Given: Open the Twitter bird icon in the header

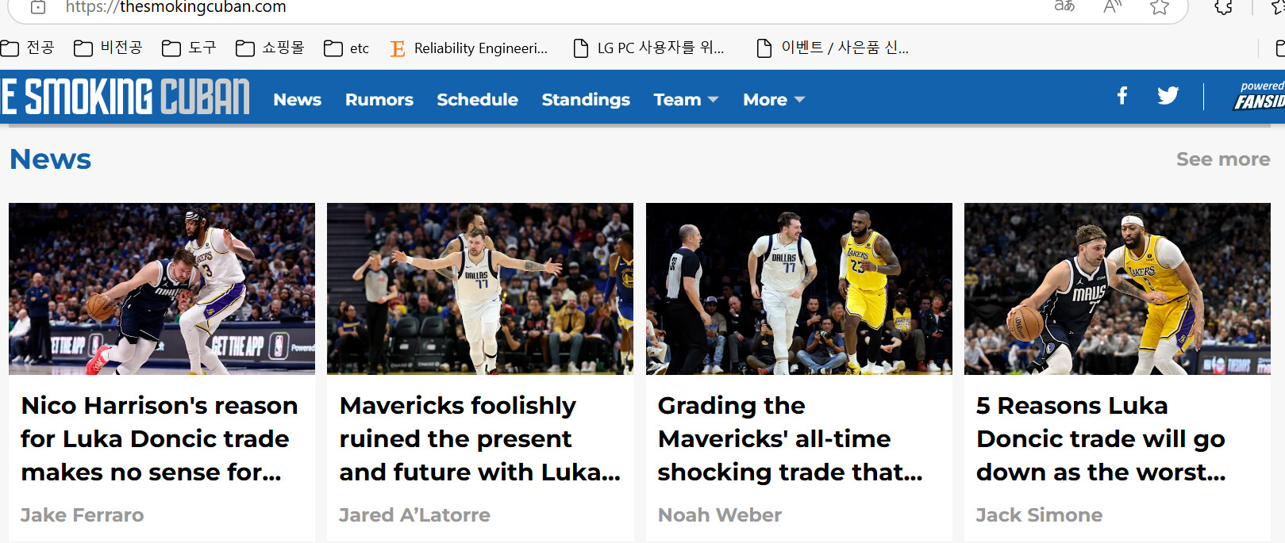Looking at the screenshot, I should (x=1168, y=96).
